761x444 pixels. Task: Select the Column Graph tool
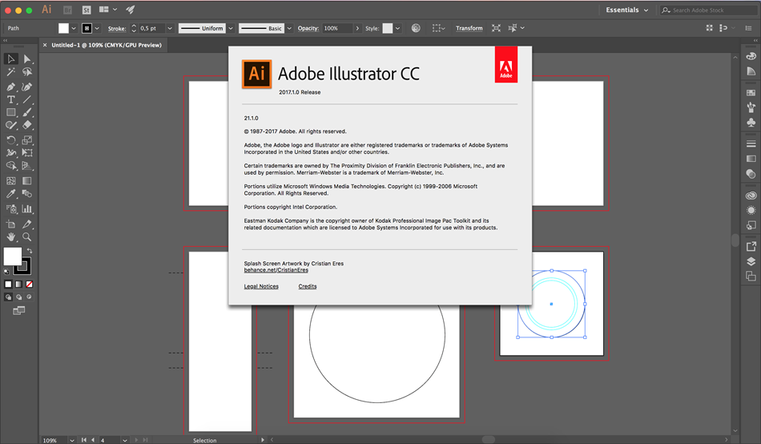coord(27,209)
